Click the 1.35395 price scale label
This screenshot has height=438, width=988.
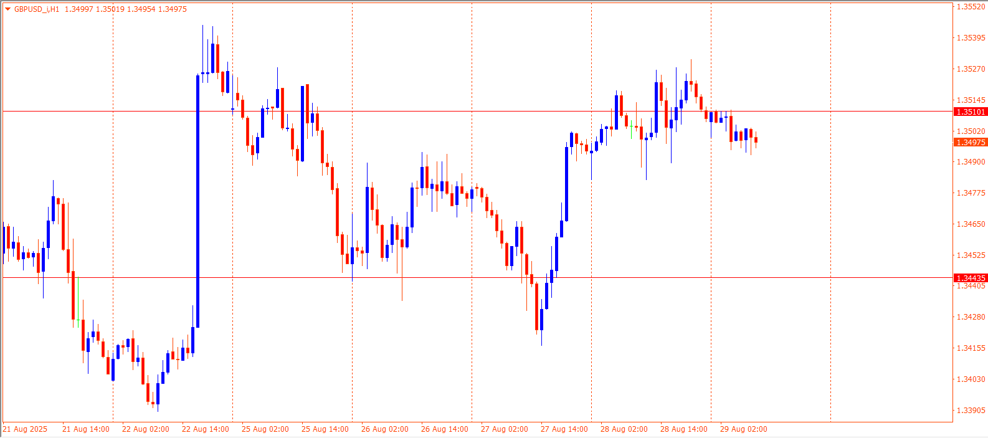point(971,38)
